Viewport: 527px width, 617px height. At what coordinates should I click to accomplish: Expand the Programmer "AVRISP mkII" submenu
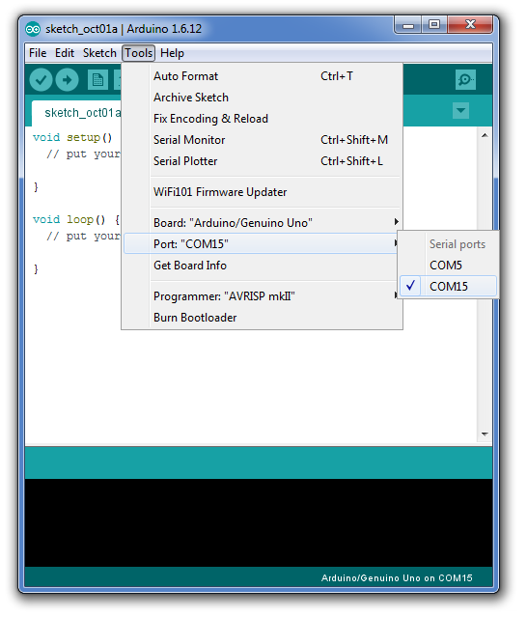pos(262,295)
